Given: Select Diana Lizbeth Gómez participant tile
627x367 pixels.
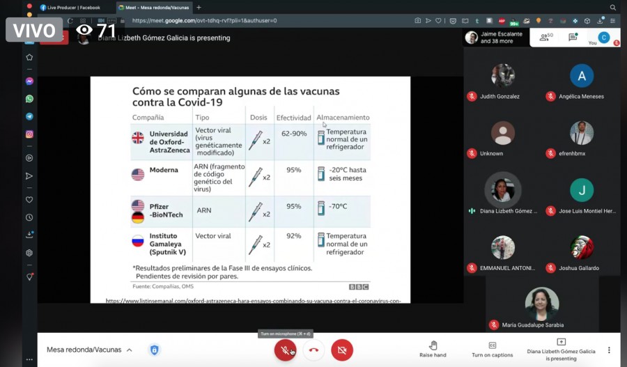Looking at the screenshot, I should [503, 195].
